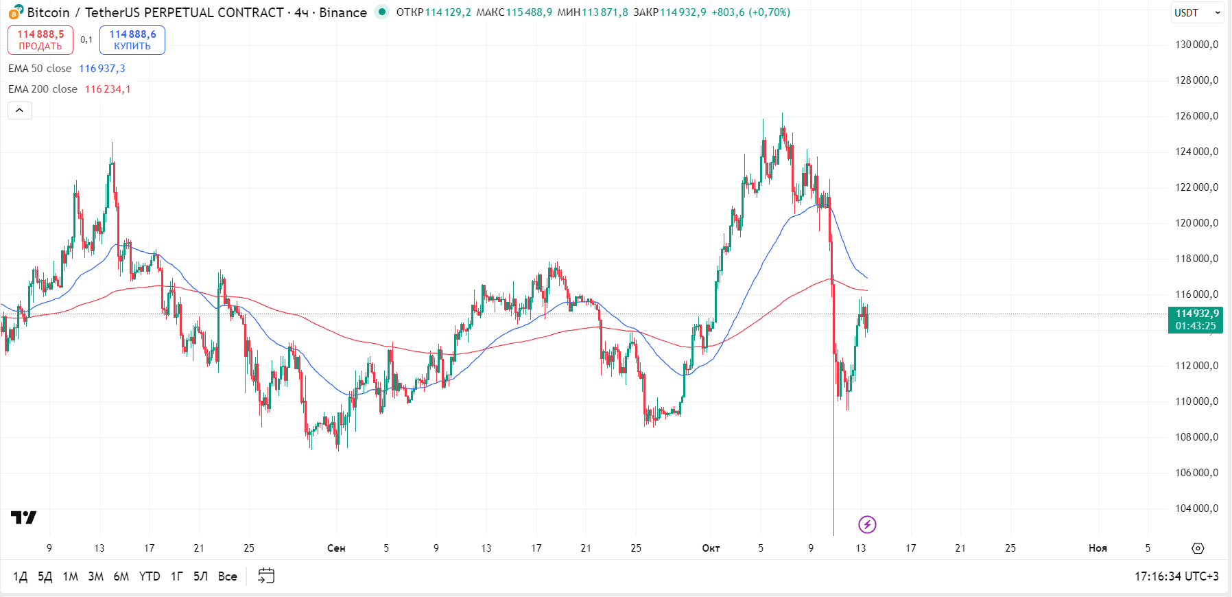
Task: Select the 6M time range
Action: (x=121, y=576)
